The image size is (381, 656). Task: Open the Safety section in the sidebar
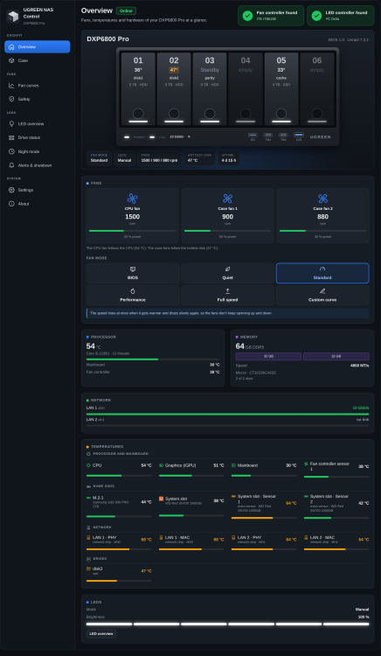point(38,99)
